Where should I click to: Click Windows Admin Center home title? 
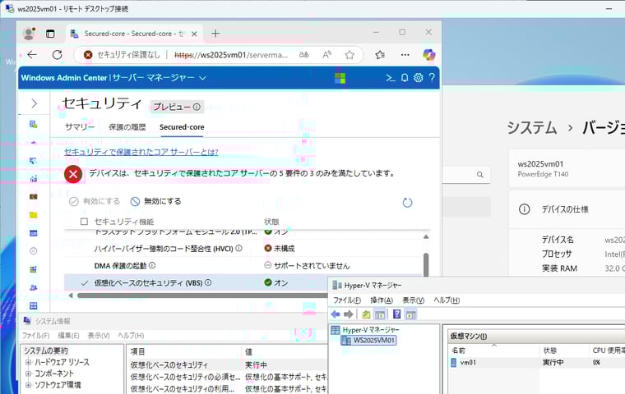[x=64, y=78]
